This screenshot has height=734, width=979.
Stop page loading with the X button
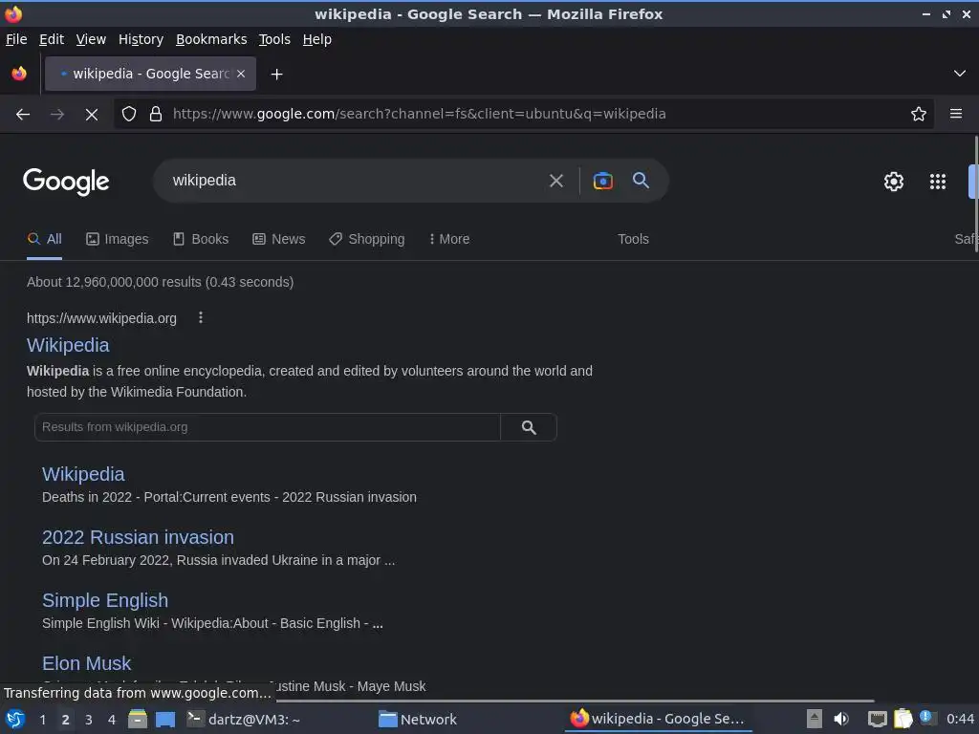tap(91, 115)
